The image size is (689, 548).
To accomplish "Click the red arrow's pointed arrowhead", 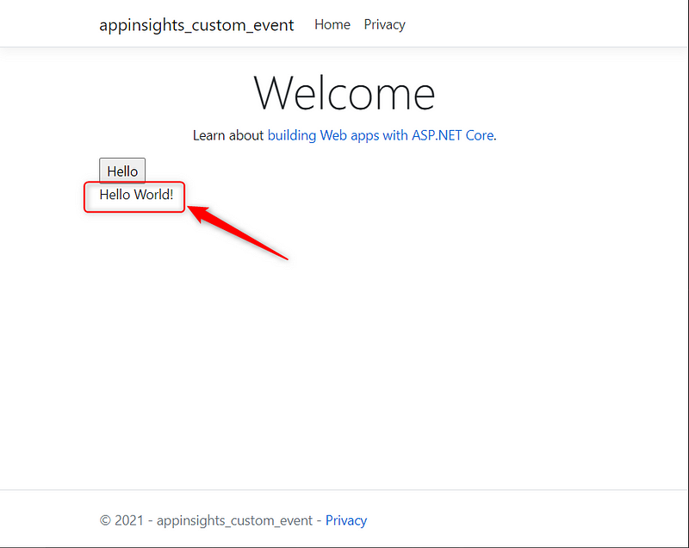I will pos(195,211).
